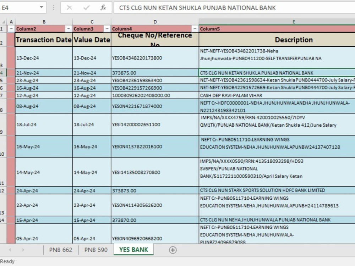Open the filter dropdown in column A

tap(11, 29)
